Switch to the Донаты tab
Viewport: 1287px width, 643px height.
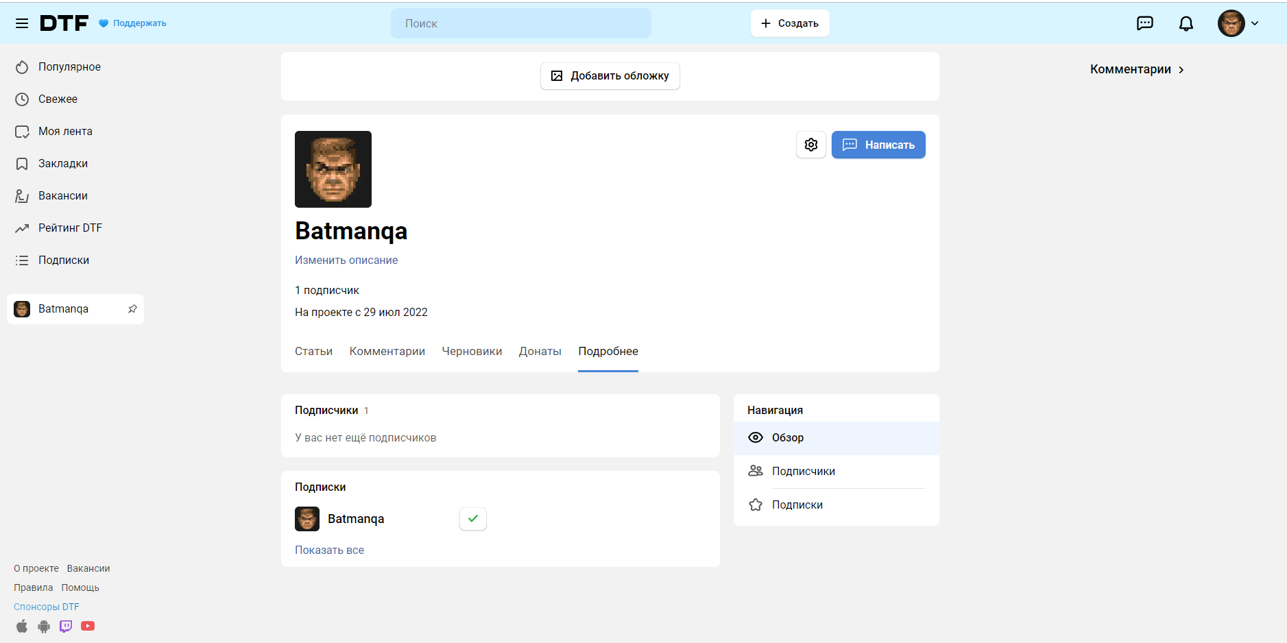tap(540, 351)
